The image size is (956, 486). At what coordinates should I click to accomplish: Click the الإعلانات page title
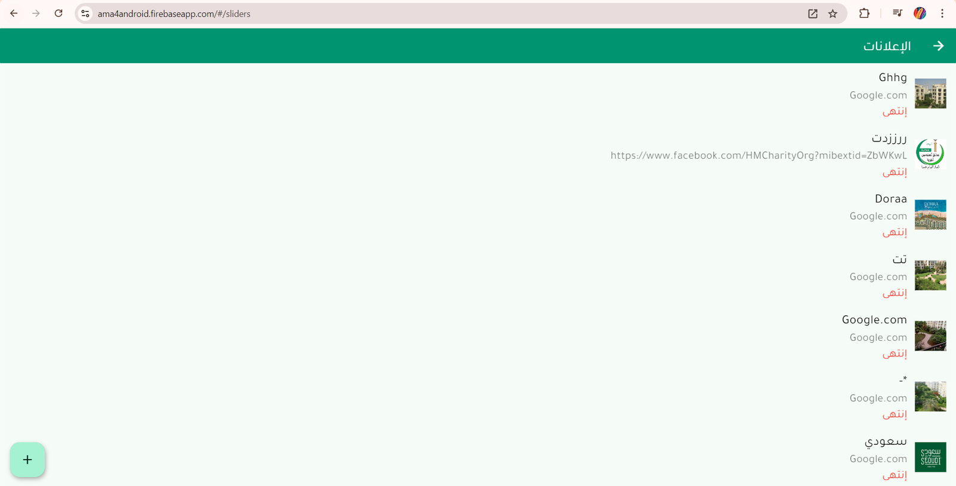[887, 46]
